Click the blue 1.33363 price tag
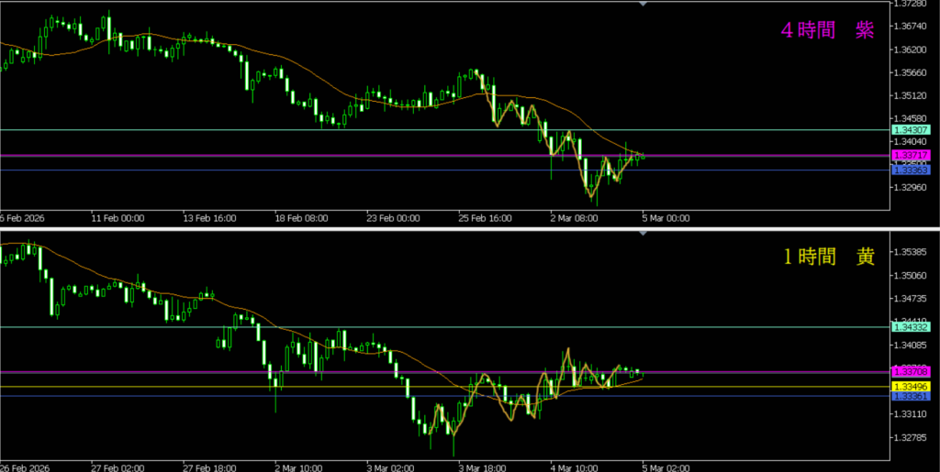The width and height of the screenshot is (940, 472). click(x=911, y=170)
